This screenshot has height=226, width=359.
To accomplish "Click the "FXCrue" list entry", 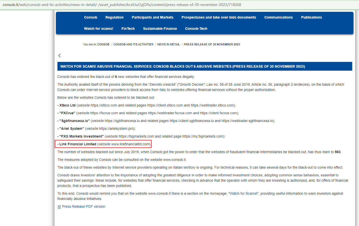I will [x=148, y=113].
